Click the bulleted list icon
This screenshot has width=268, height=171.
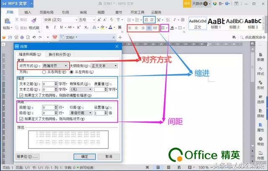pos(129,20)
